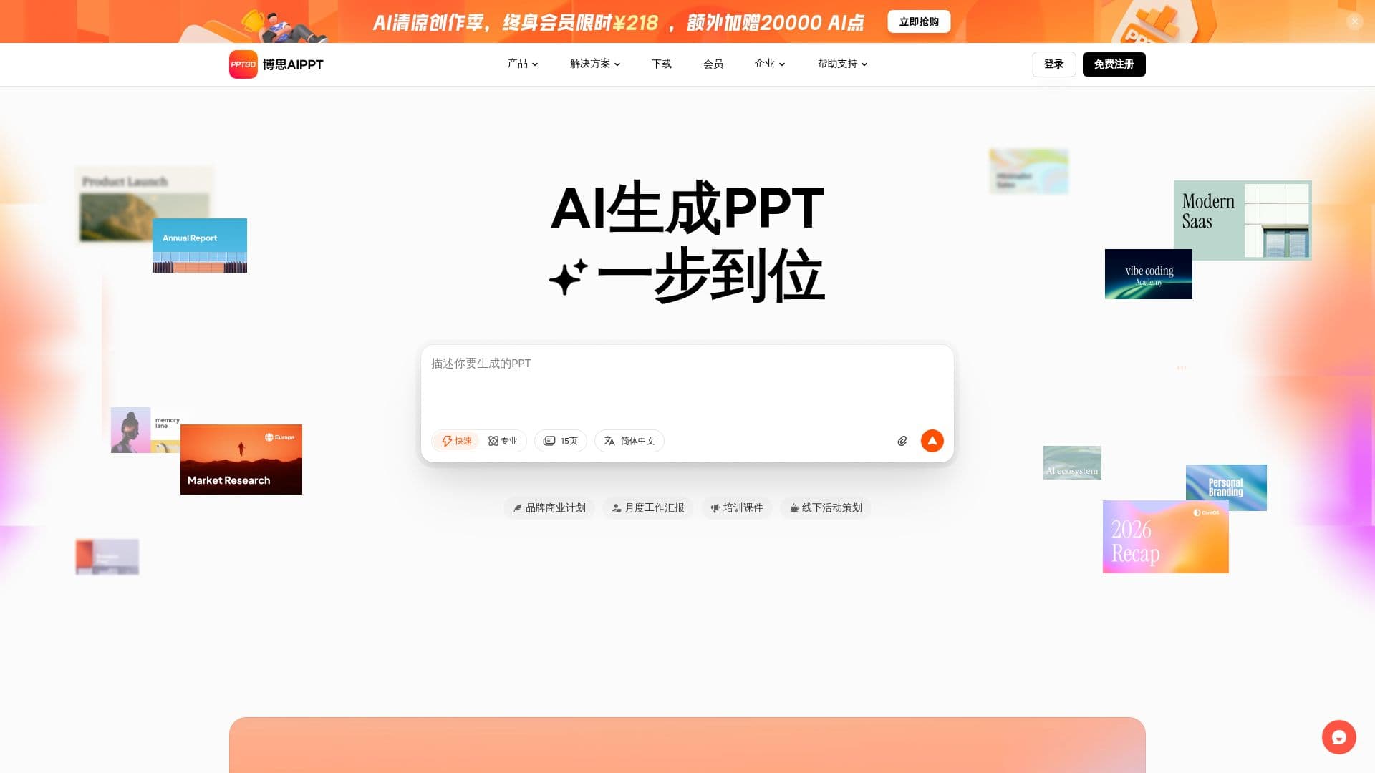Select the 快速 mode toggle
Viewport: 1375px width, 773px height.
[x=457, y=441]
